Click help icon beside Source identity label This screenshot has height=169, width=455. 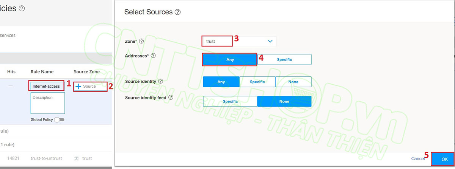tap(160, 81)
